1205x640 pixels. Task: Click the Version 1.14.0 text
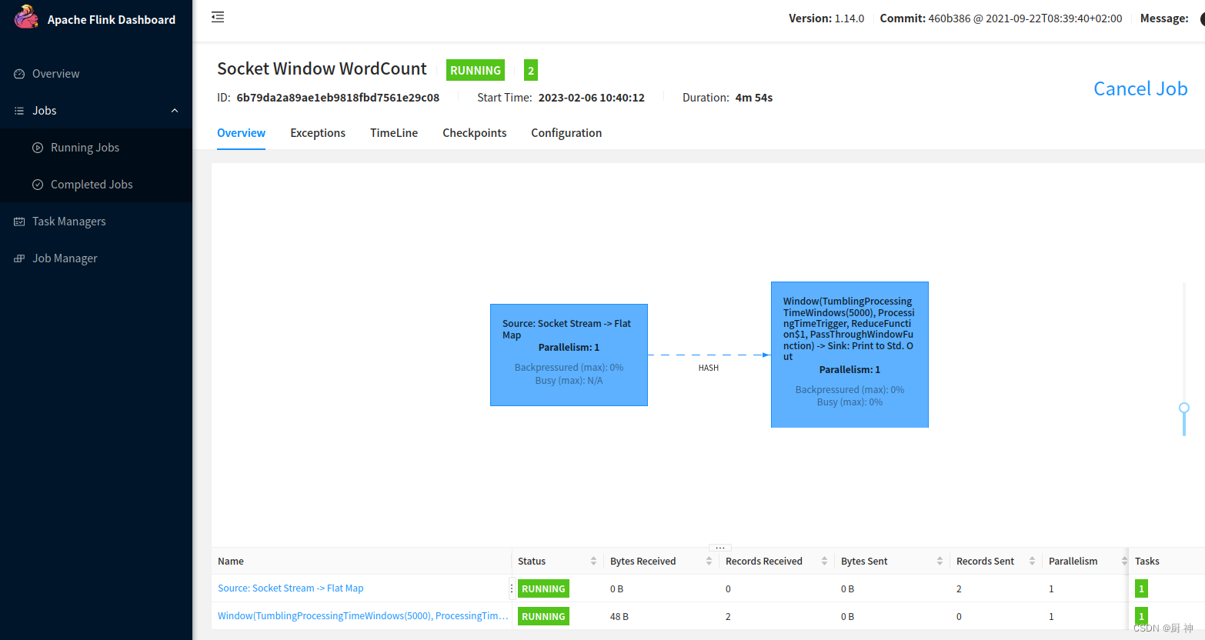point(826,18)
